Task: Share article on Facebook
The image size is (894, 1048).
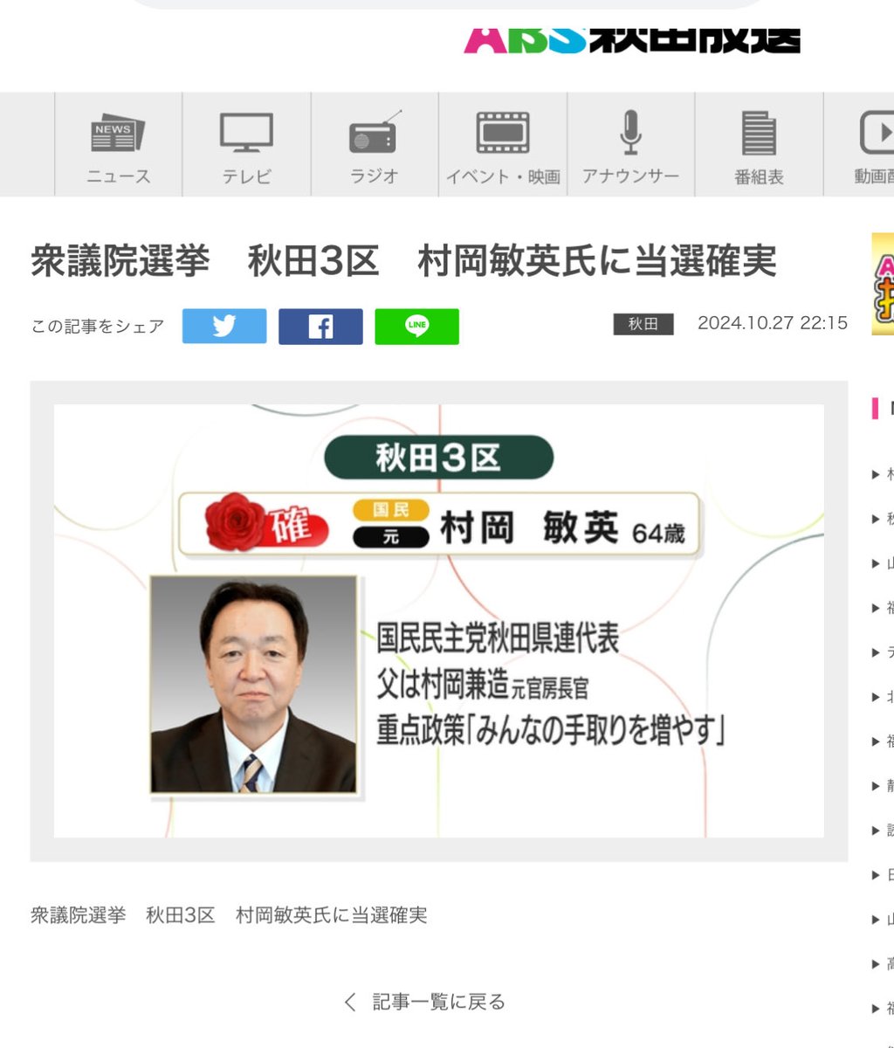Action: point(320,327)
